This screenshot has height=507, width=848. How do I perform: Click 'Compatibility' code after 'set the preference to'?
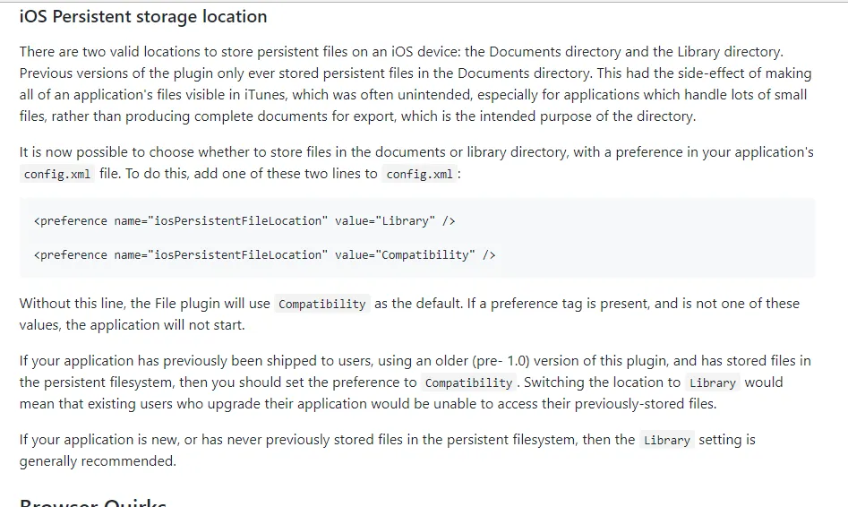point(468,383)
